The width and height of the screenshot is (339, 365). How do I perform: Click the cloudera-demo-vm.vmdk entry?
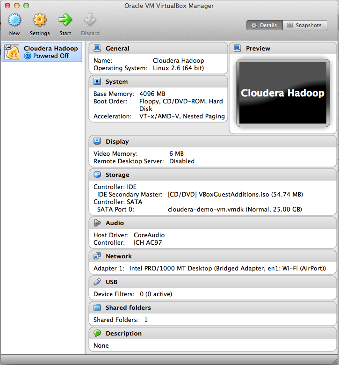235,209
